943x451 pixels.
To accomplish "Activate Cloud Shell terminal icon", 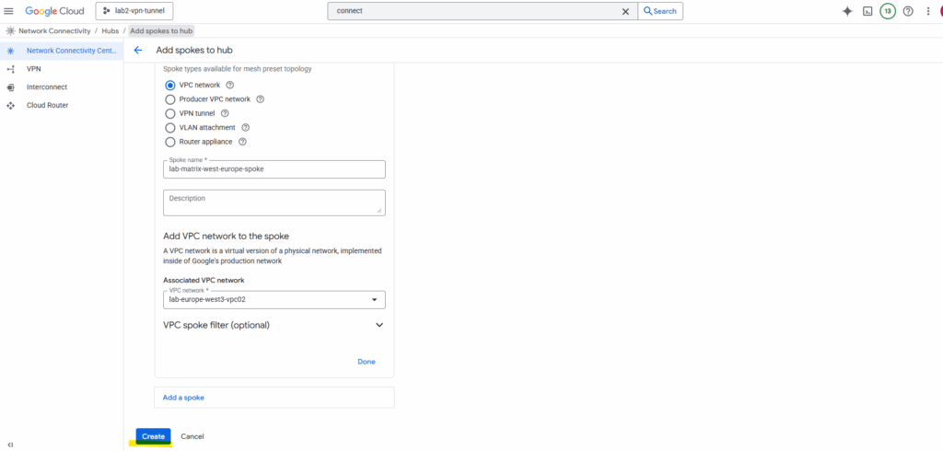I will pos(867,11).
